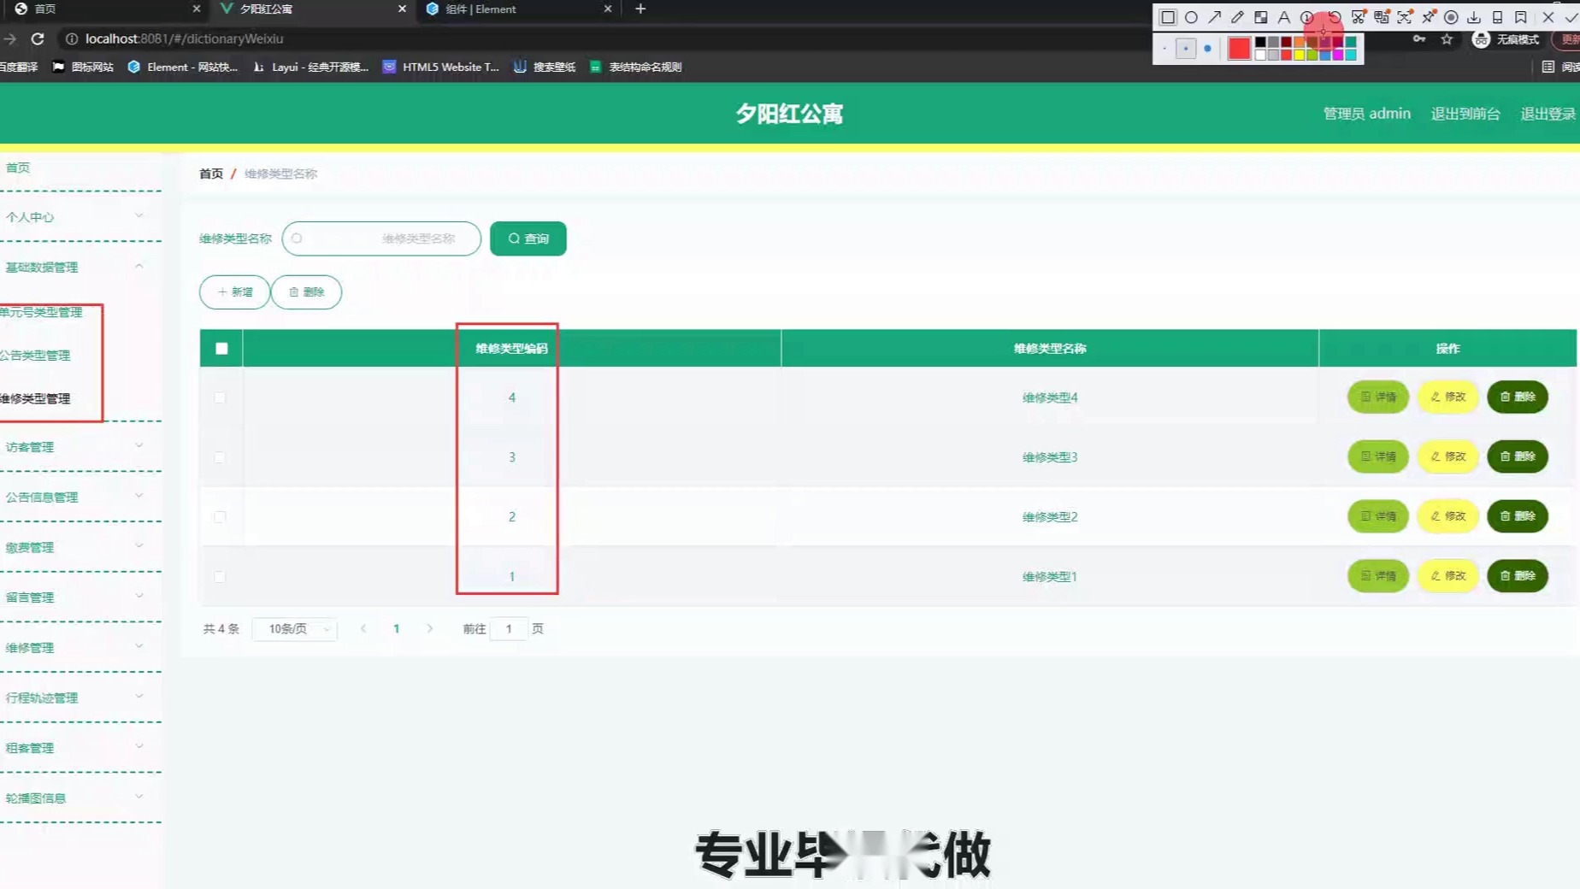Select the mosaic blur tool

point(1260,17)
